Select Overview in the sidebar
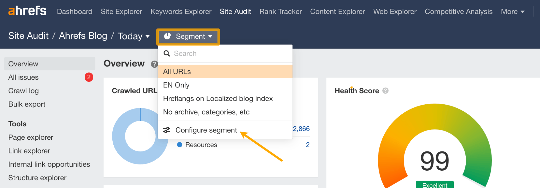The width and height of the screenshot is (540, 188). (x=50, y=64)
